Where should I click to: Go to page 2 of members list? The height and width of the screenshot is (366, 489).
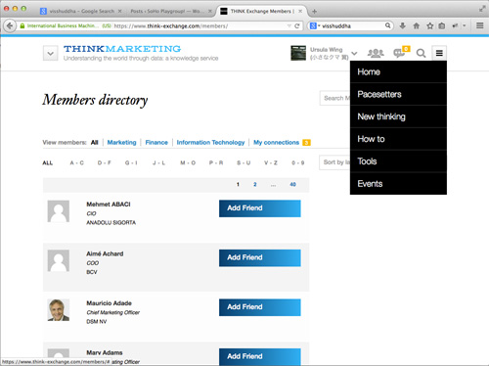click(255, 184)
